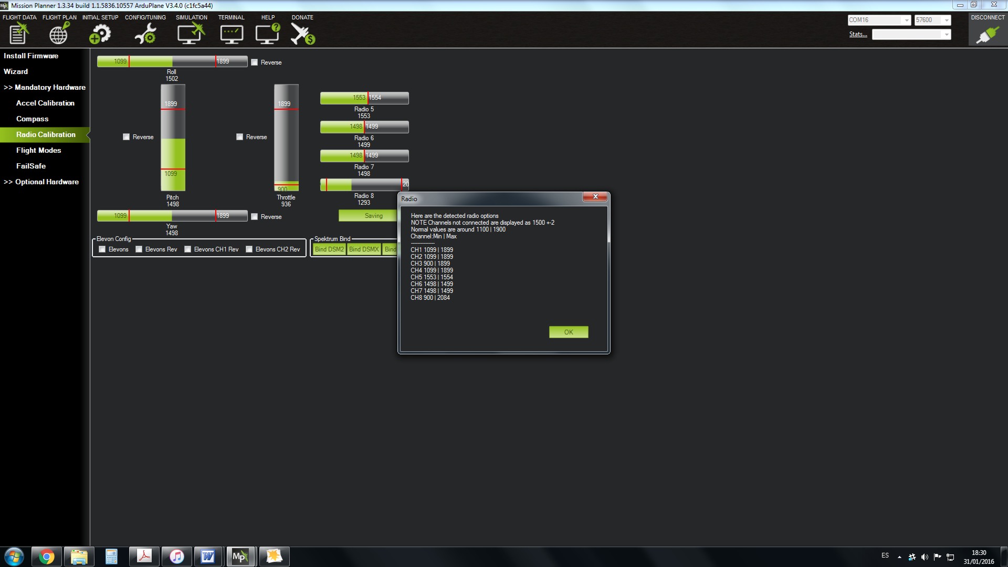Image resolution: width=1008 pixels, height=567 pixels.
Task: Click the Disconnect plug icon
Action: tap(987, 34)
